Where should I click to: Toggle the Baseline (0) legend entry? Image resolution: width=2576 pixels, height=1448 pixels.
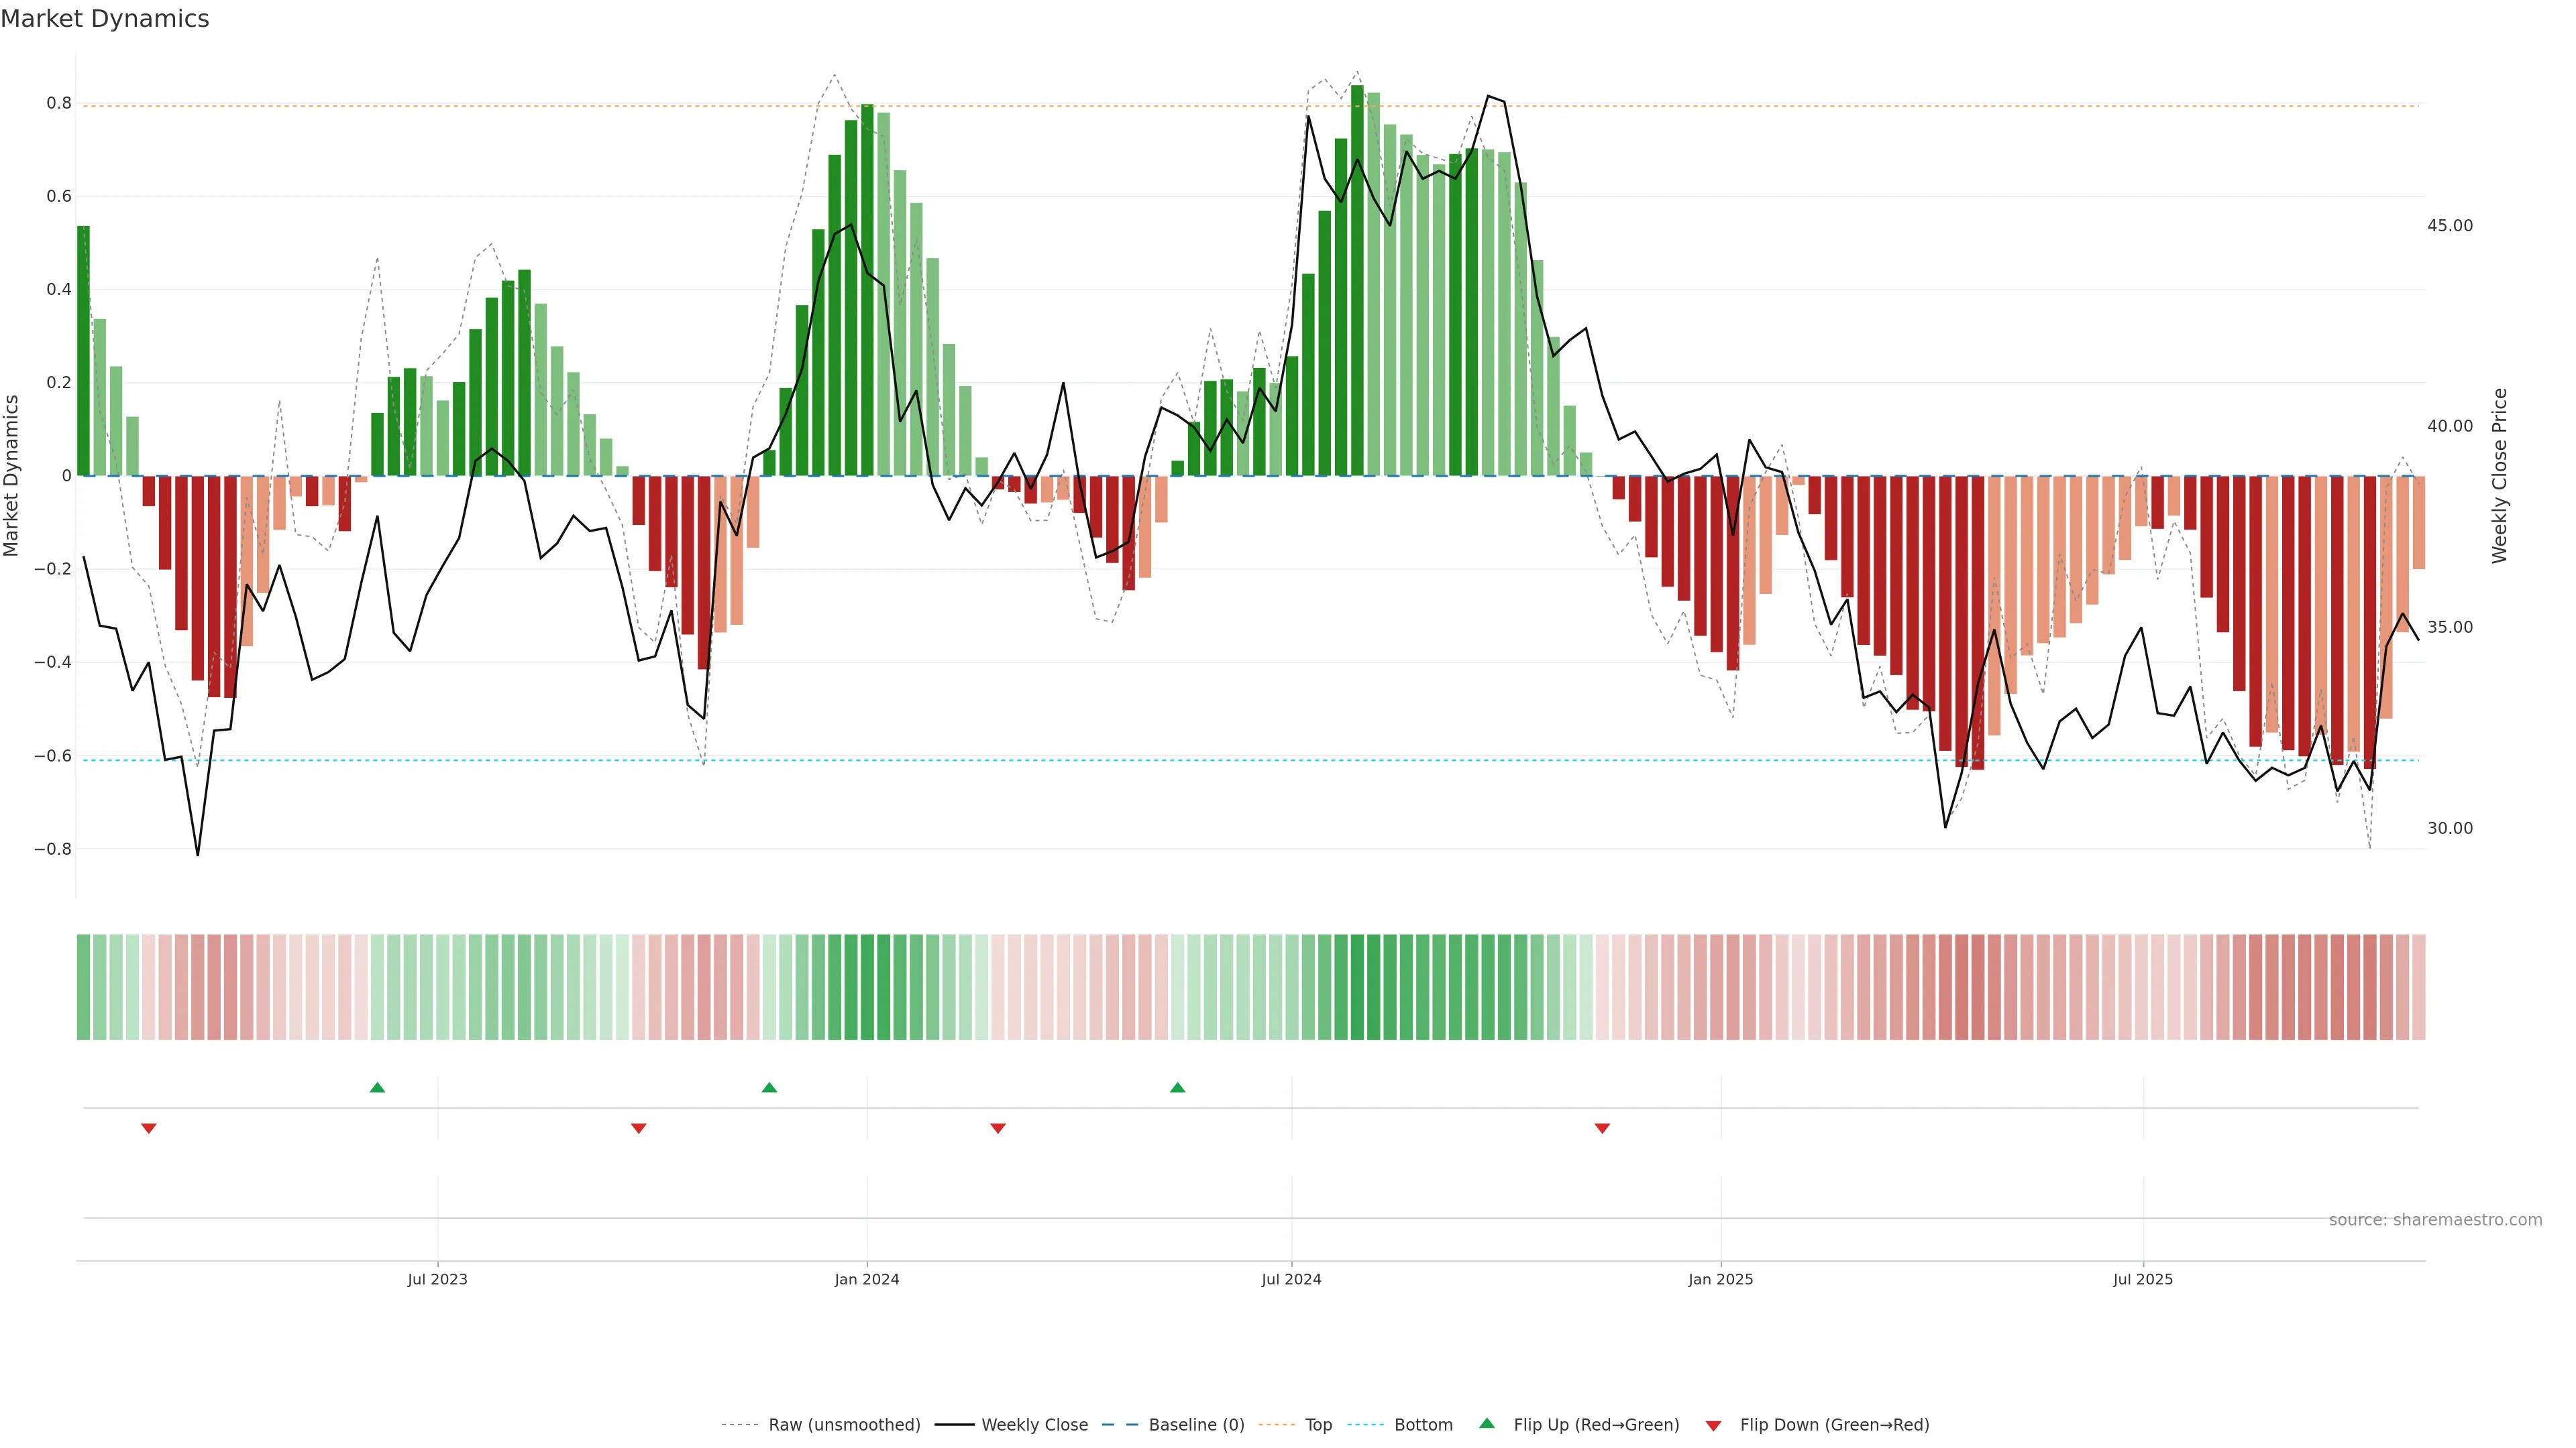point(1196,1425)
